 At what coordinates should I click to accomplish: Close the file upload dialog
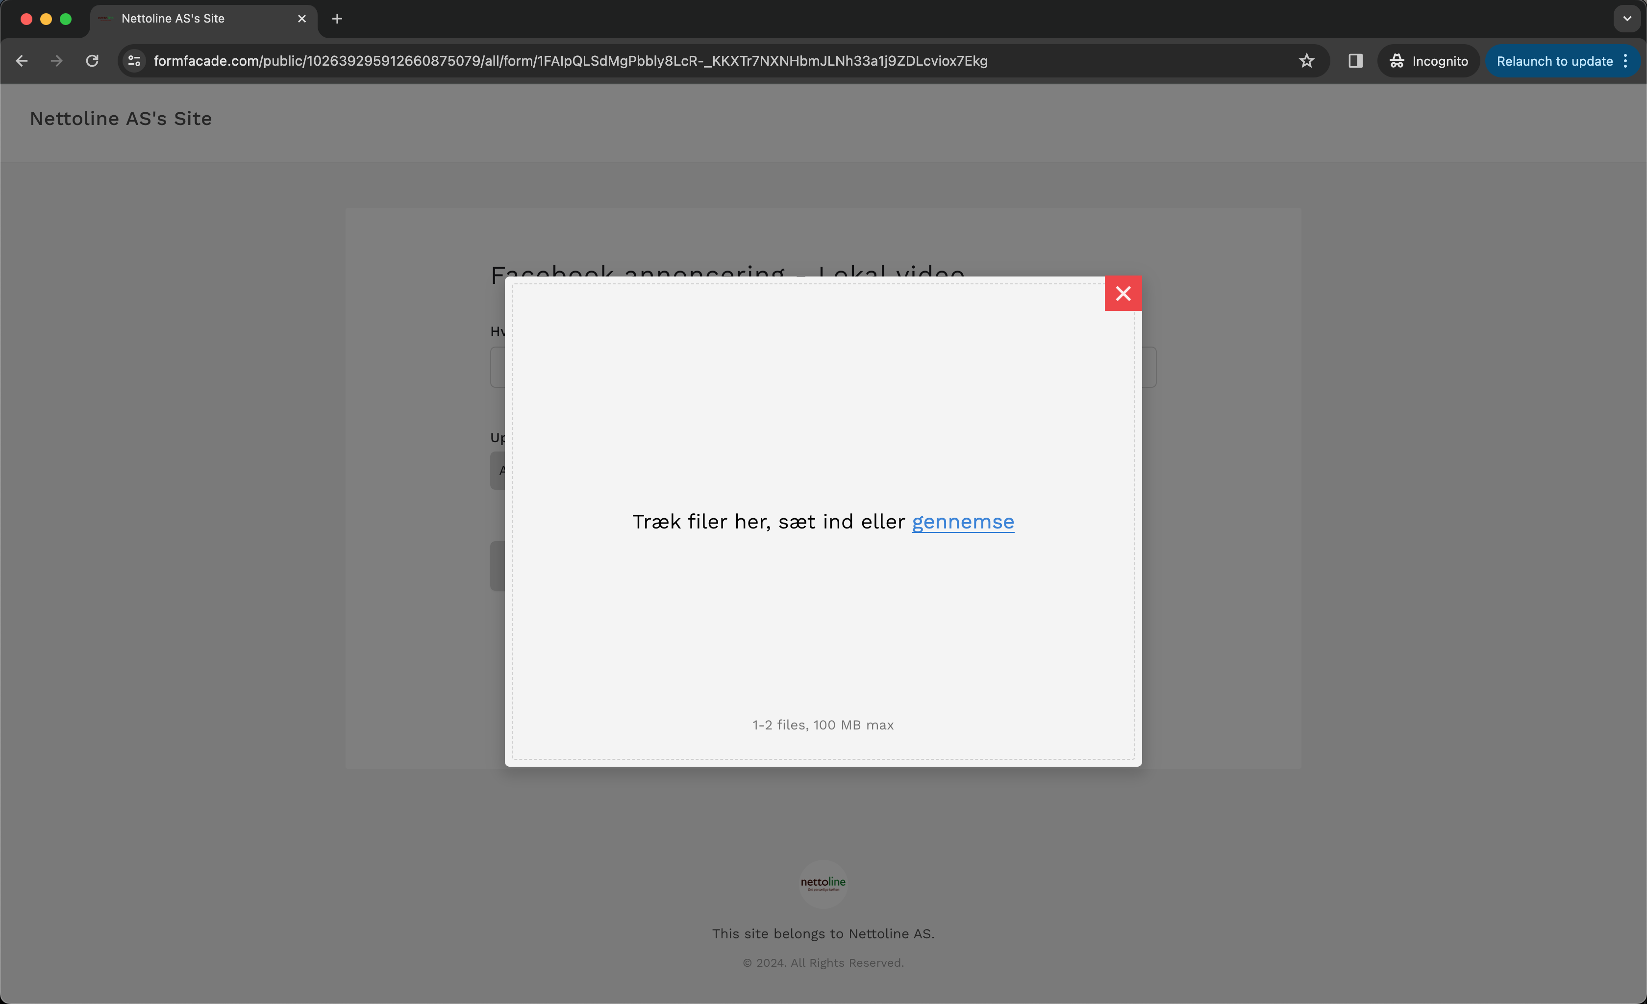tap(1123, 294)
